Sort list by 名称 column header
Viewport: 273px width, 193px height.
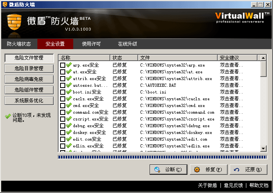click(x=84, y=58)
